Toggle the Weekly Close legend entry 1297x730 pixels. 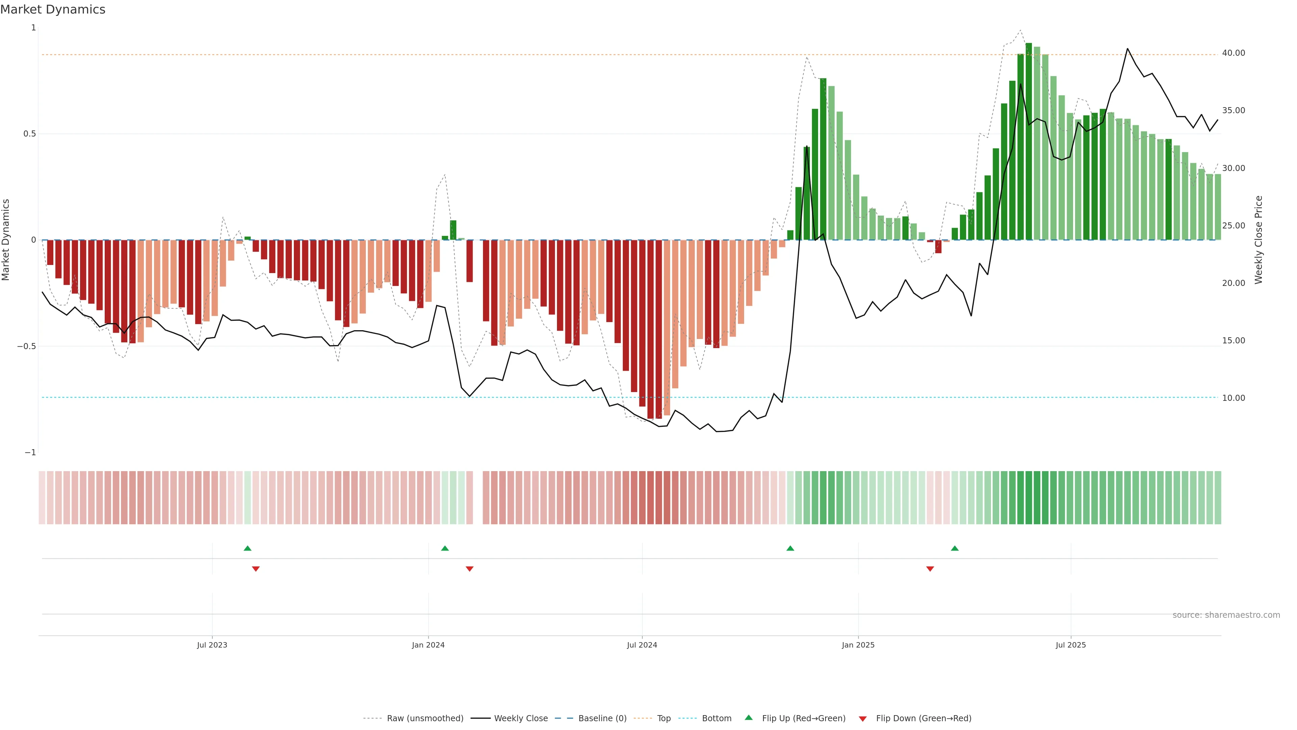(520, 719)
